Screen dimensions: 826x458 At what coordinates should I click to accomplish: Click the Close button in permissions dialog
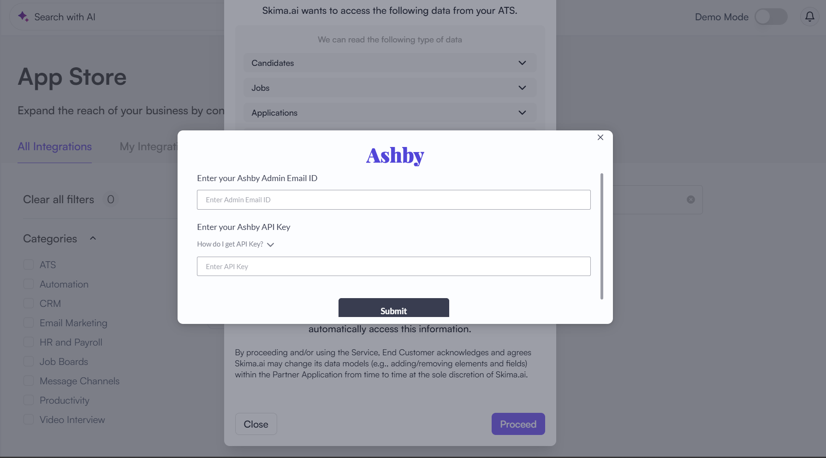pyautogui.click(x=256, y=424)
